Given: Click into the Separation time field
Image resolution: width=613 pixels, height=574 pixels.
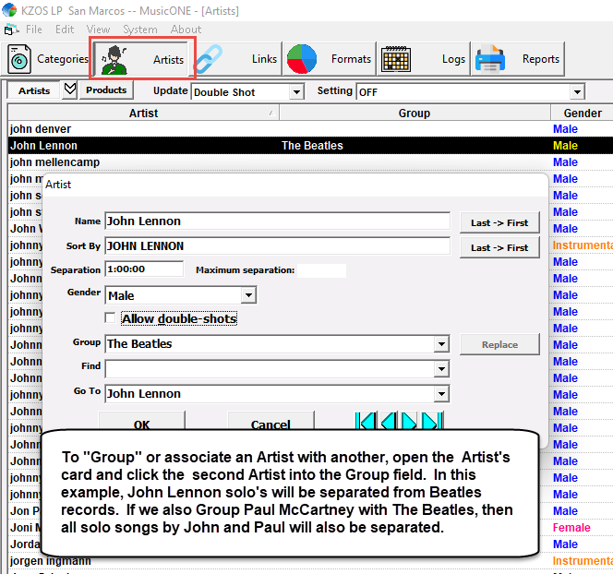Looking at the screenshot, I should [144, 269].
